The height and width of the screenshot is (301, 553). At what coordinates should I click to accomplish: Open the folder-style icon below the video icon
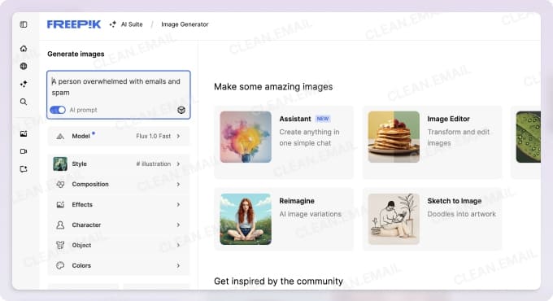pyautogui.click(x=24, y=169)
